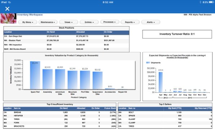Click On Order header in Stock Positions

(x=108, y=32)
